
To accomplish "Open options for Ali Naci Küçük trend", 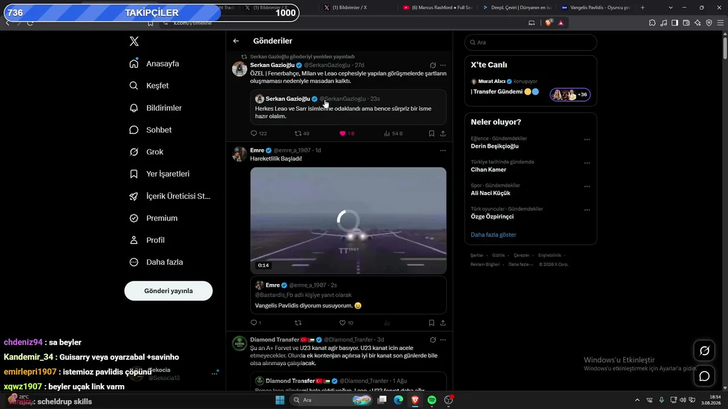I will tap(587, 186).
